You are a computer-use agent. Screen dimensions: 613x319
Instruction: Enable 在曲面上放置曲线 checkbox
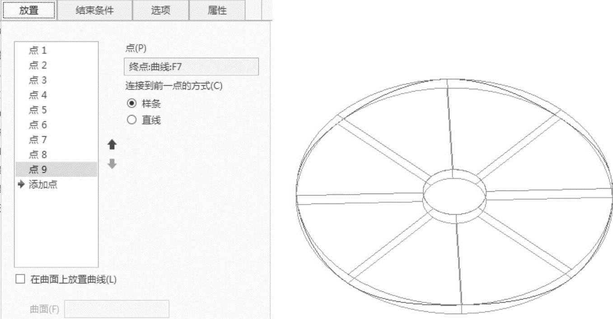pyautogui.click(x=20, y=279)
